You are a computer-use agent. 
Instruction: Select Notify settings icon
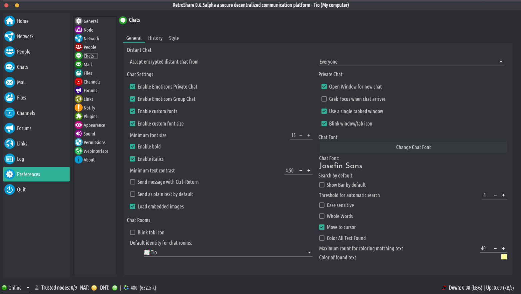[x=79, y=108]
